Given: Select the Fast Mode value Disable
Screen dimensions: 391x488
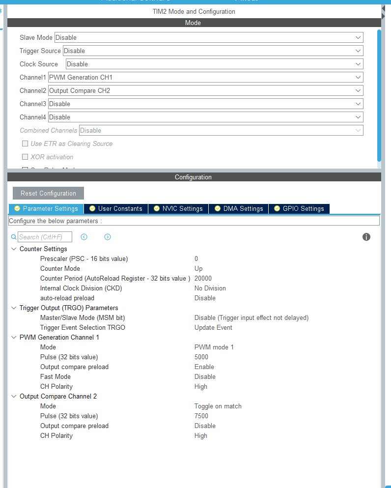Looking at the screenshot, I should (205, 376).
